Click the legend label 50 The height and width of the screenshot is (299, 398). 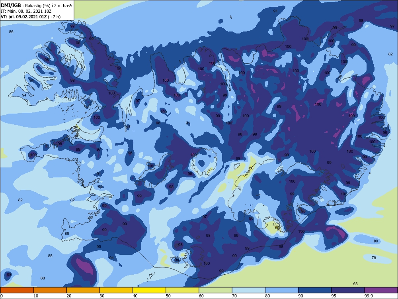point(168,296)
